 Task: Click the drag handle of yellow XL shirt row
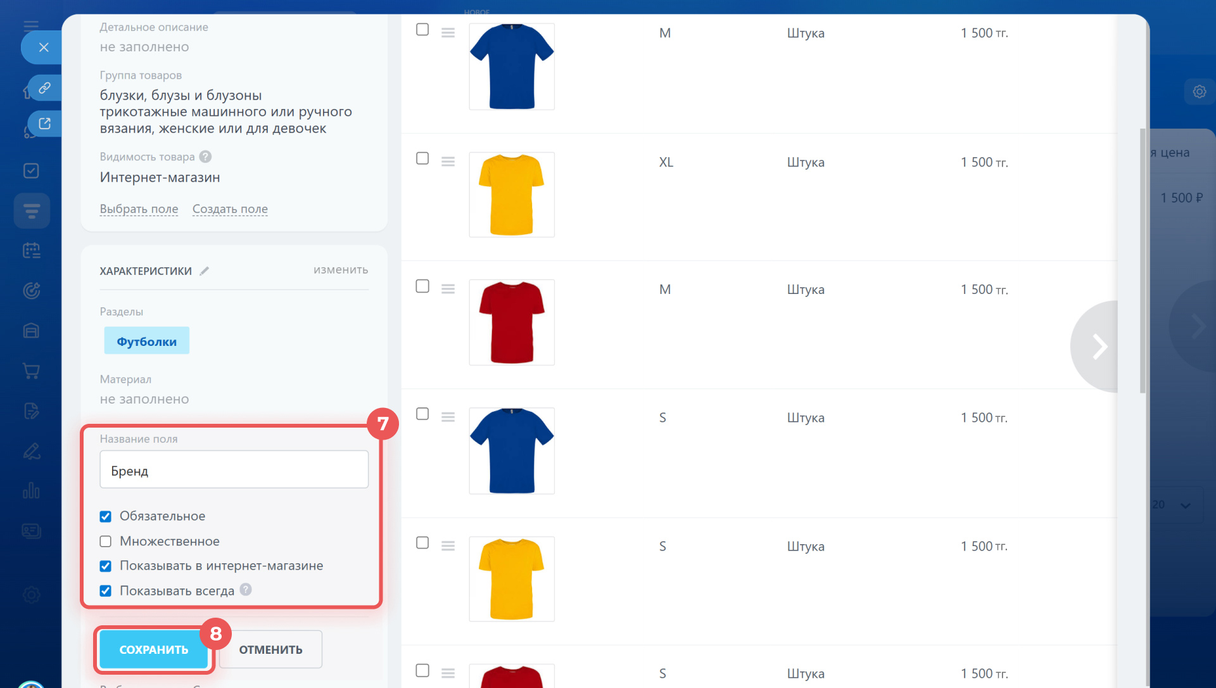pyautogui.click(x=448, y=162)
